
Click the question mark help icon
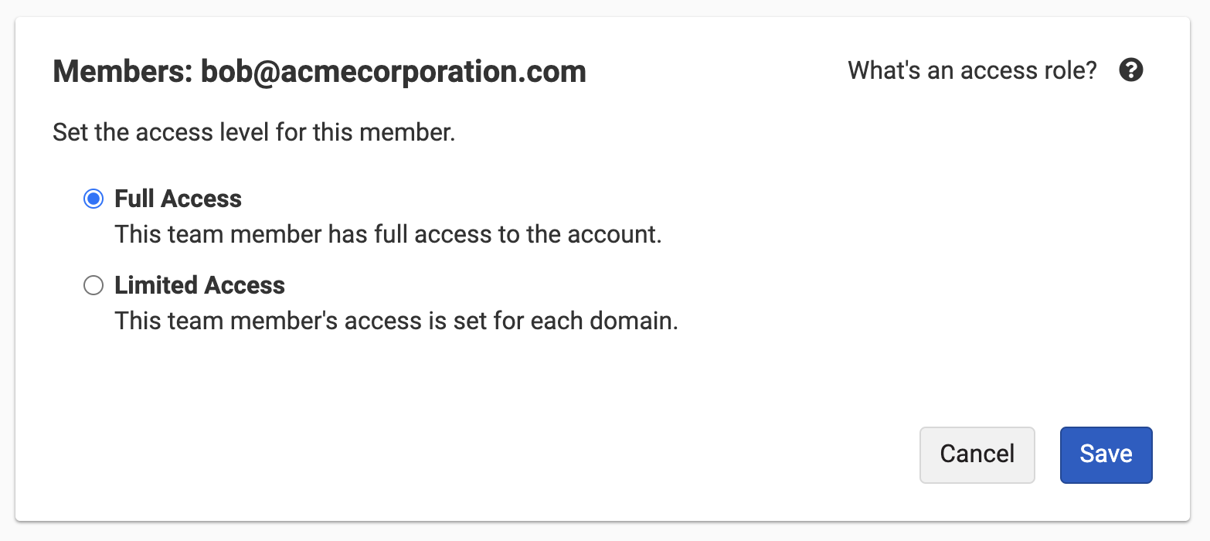tap(1131, 70)
